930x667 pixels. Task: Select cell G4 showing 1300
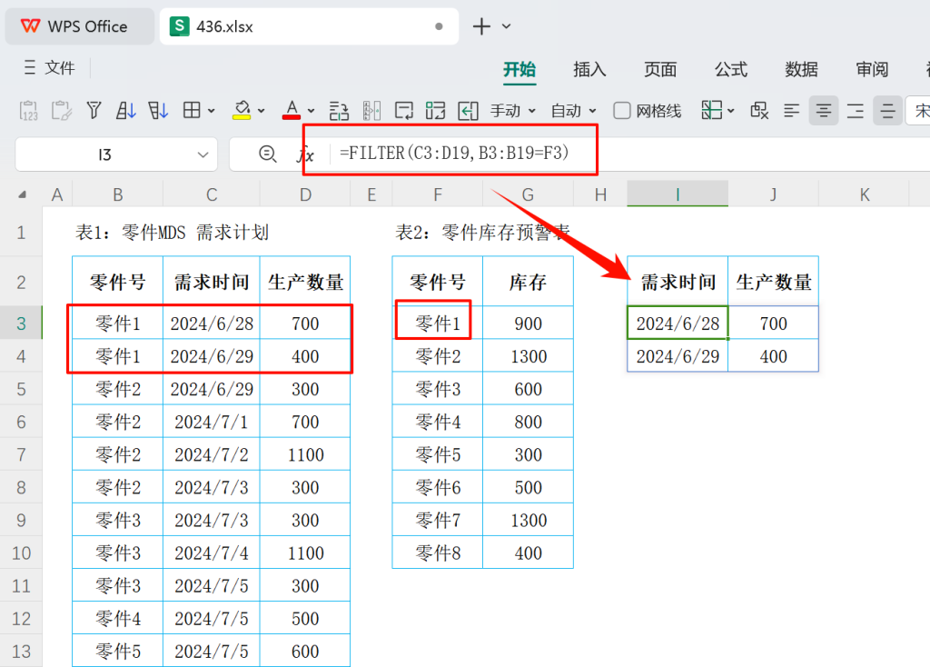(528, 356)
